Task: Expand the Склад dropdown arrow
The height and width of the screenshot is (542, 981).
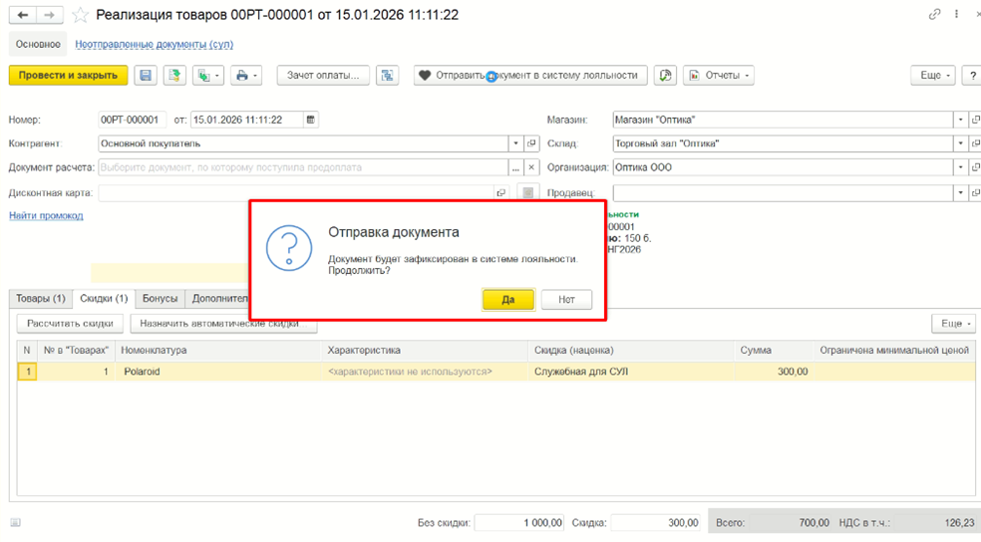Action: [x=960, y=143]
